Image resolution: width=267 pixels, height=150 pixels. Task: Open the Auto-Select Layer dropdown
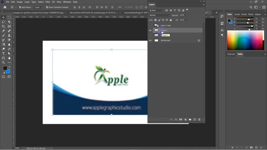click(x=38, y=7)
